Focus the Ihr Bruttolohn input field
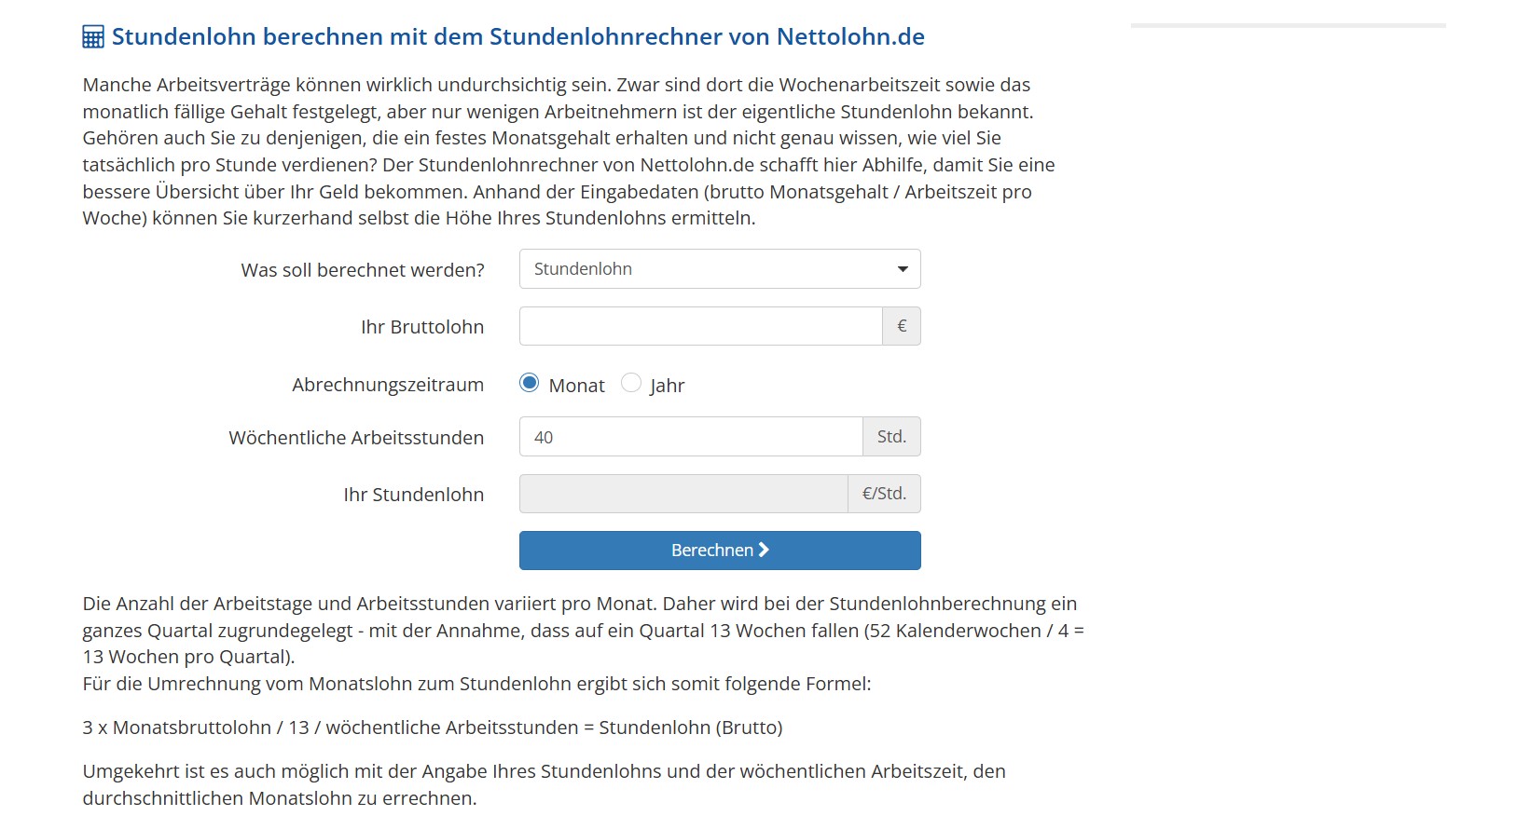 [701, 326]
